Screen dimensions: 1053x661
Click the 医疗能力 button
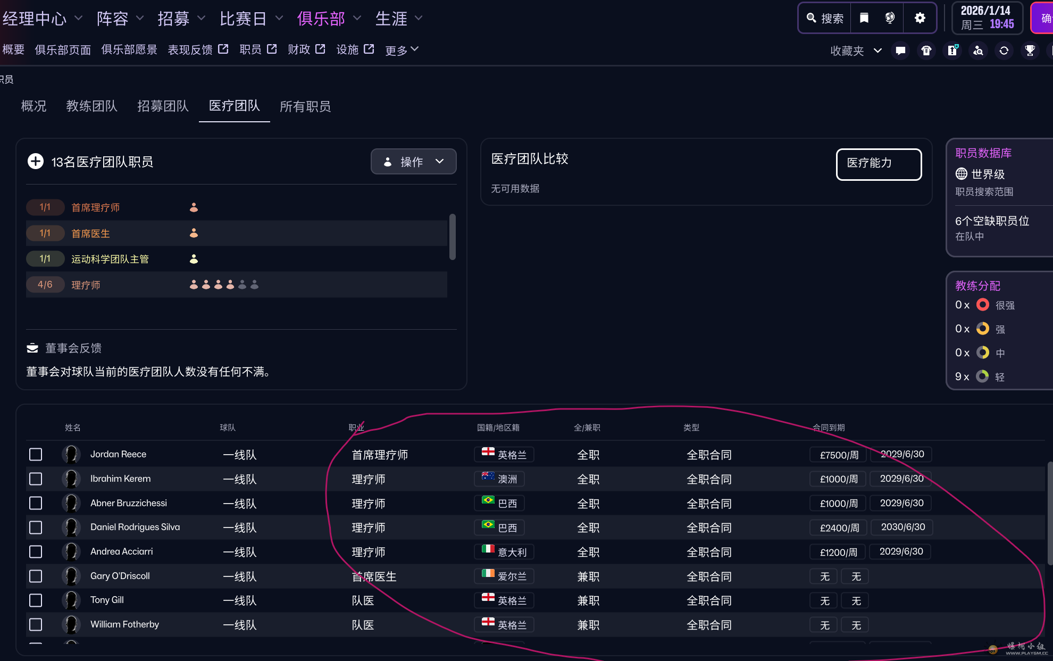point(879,164)
